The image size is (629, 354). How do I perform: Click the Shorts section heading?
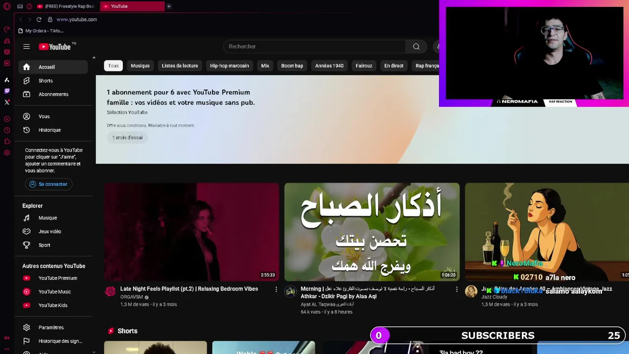click(127, 331)
